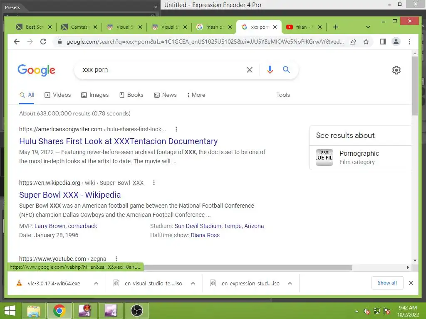The width and height of the screenshot is (426, 319).
Task: Follow the Larry Brown, cornerback link
Action: (x=66, y=226)
